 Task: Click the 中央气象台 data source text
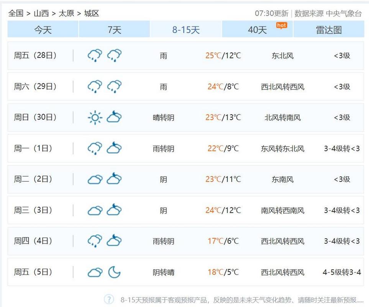coord(344,13)
